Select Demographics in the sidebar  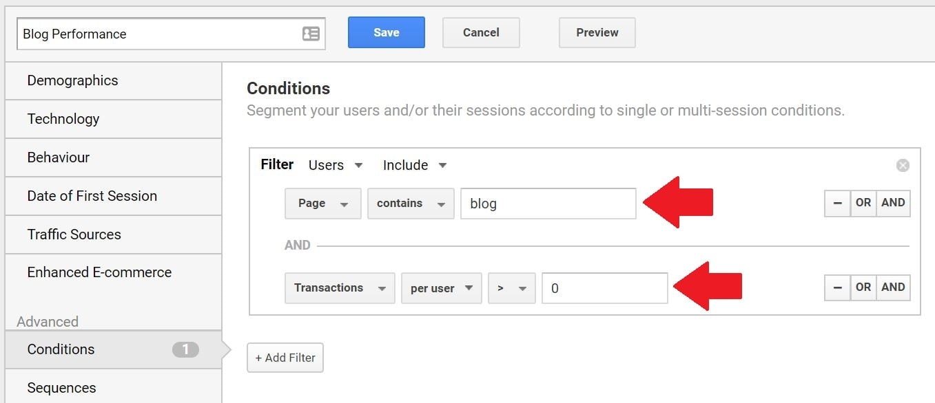(x=72, y=80)
